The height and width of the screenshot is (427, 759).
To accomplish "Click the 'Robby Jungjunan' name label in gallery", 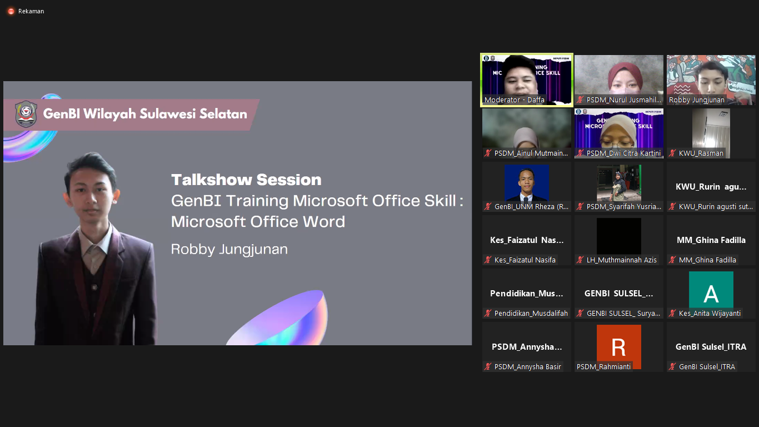I will pos(697,100).
